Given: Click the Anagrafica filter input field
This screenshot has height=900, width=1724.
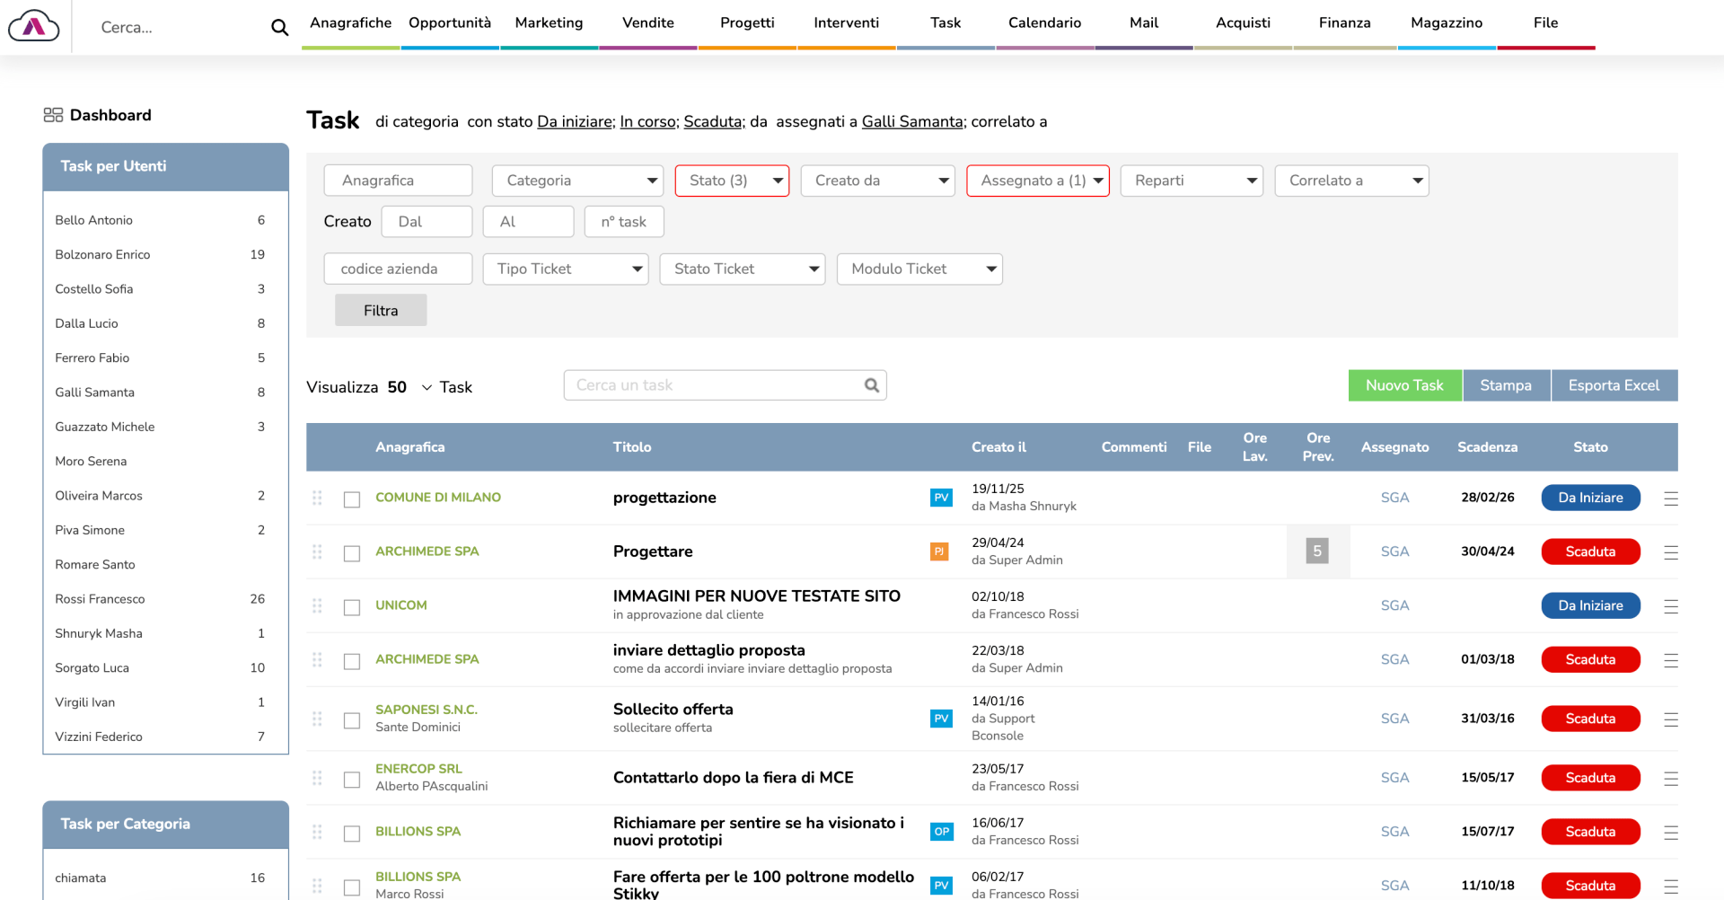Looking at the screenshot, I should click(398, 181).
